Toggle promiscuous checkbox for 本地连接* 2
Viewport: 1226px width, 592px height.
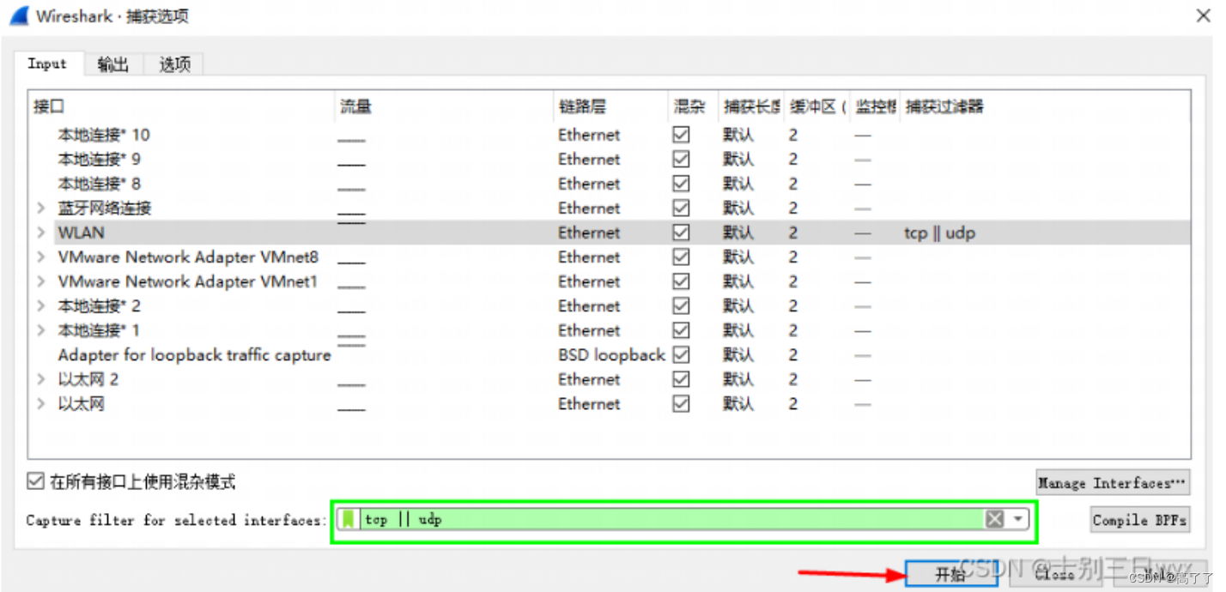tap(681, 306)
